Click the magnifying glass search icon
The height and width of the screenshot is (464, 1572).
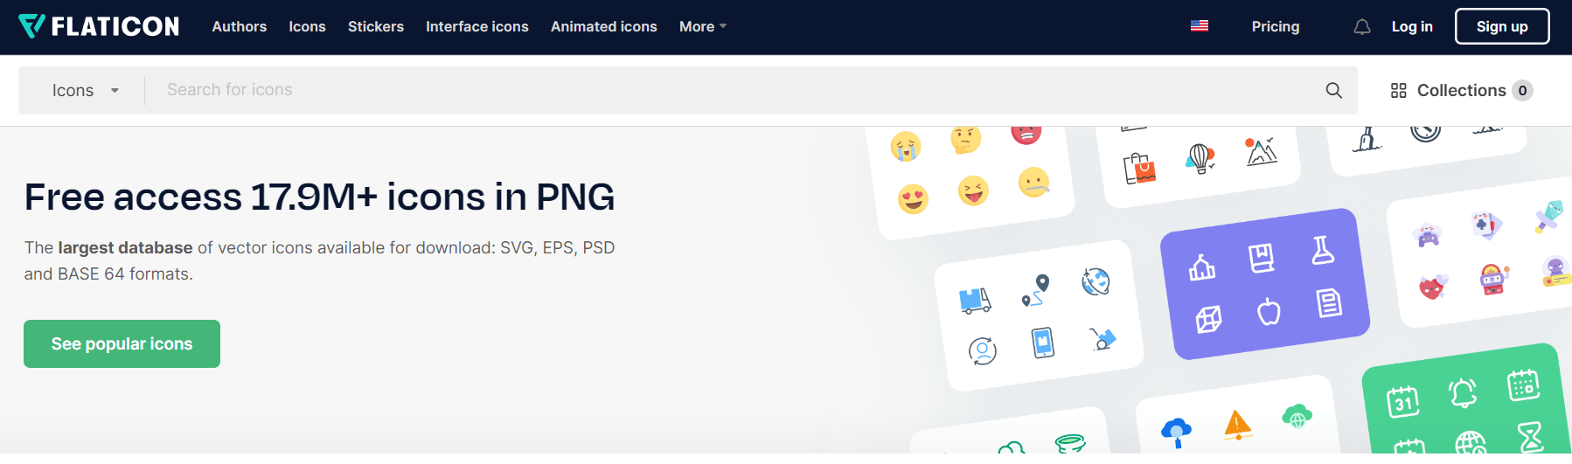1333,90
